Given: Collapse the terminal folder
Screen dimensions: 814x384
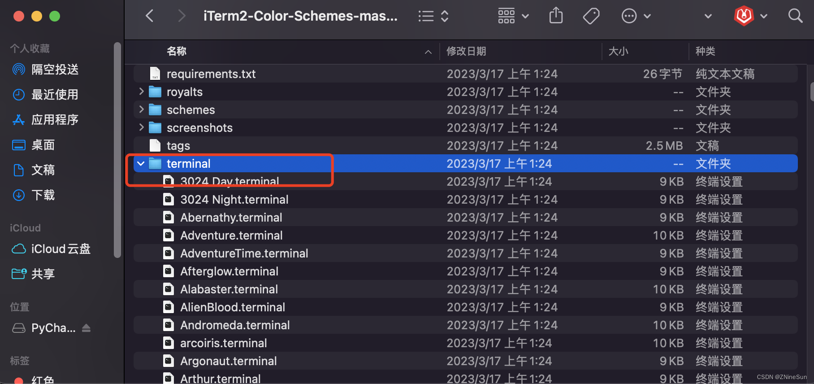Looking at the screenshot, I should tap(141, 164).
